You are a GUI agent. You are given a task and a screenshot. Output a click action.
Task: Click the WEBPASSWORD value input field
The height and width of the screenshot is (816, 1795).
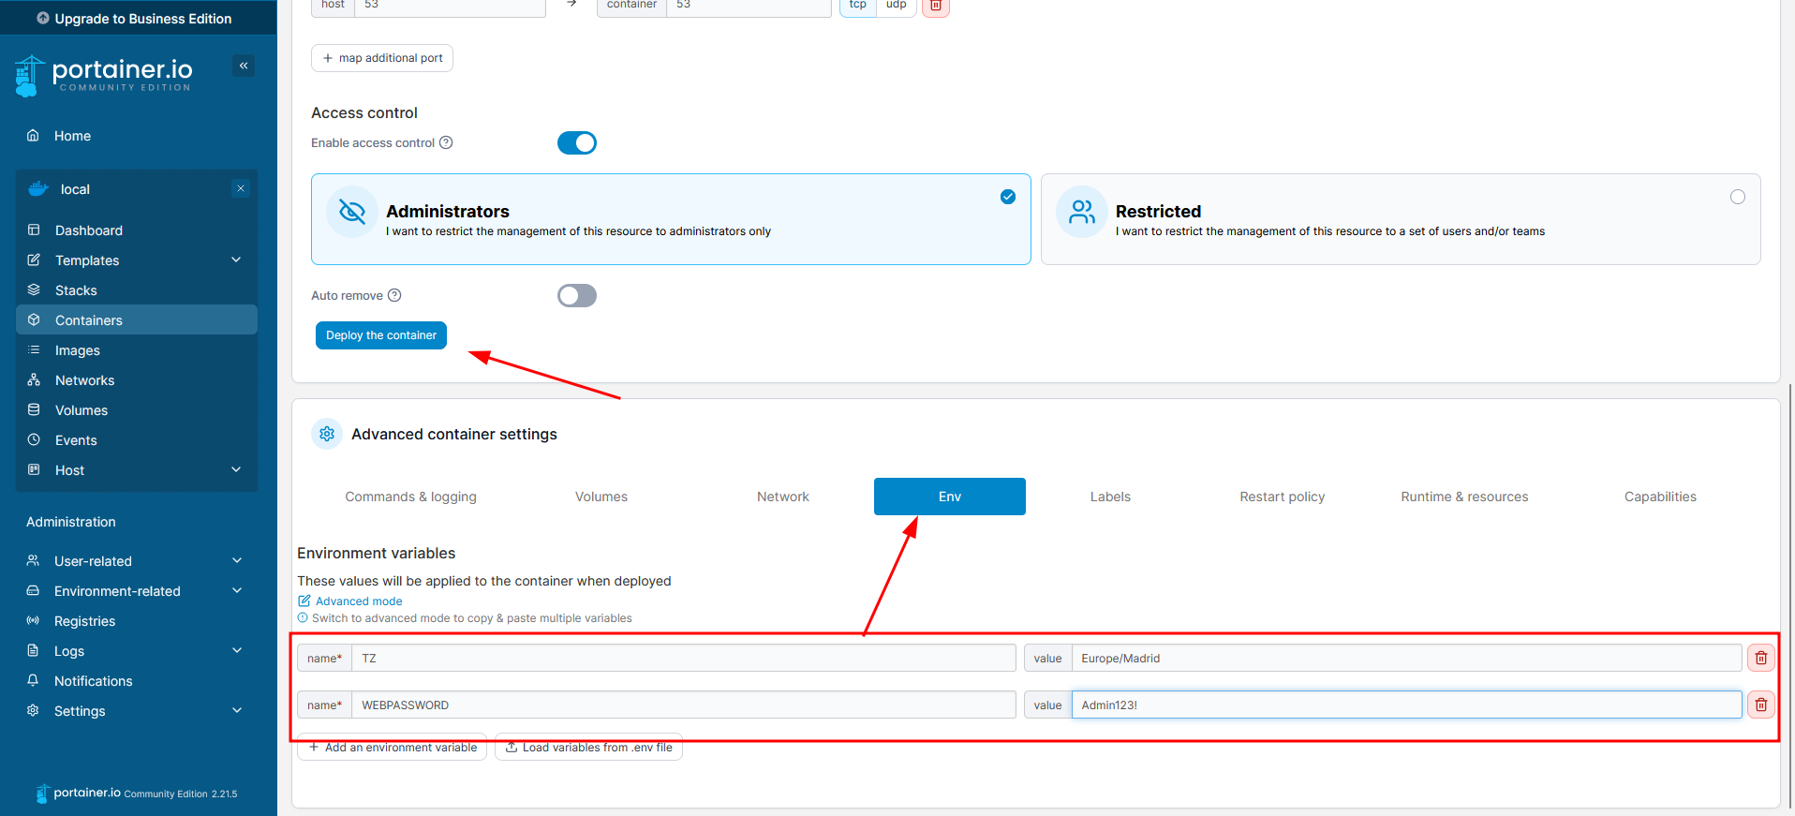pos(1405,705)
